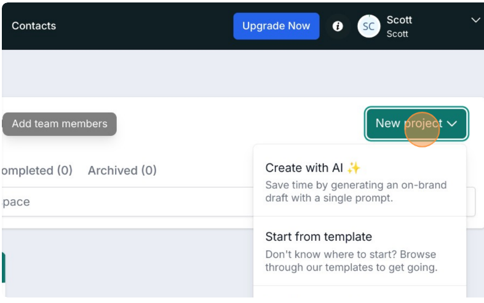
Task: Toggle the New project dropdown
Action: tap(416, 124)
